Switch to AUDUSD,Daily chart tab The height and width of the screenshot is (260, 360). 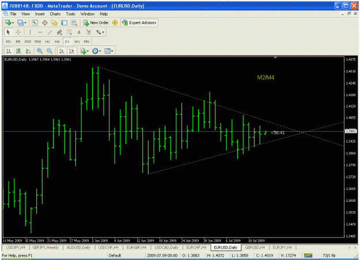(78, 247)
